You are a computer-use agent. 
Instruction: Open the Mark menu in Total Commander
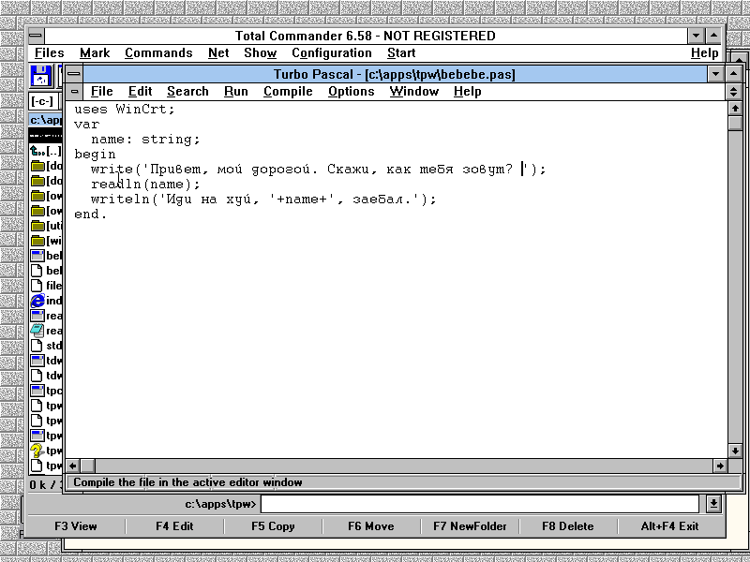pos(95,53)
